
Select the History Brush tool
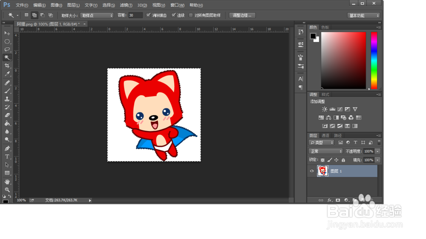(7, 107)
